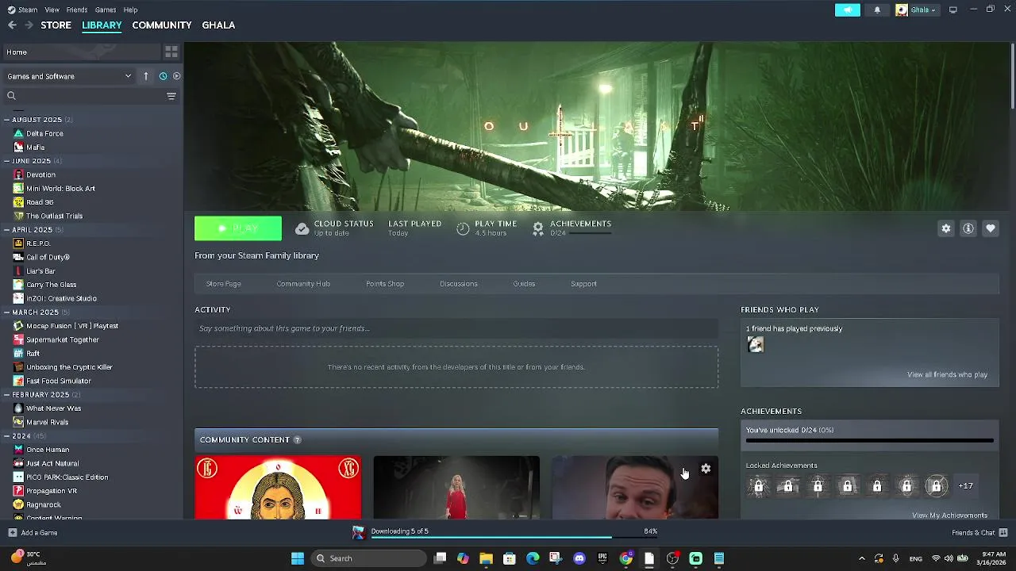Toggle ready-to-play filter icon
This screenshot has width=1016, height=571.
coord(176,76)
